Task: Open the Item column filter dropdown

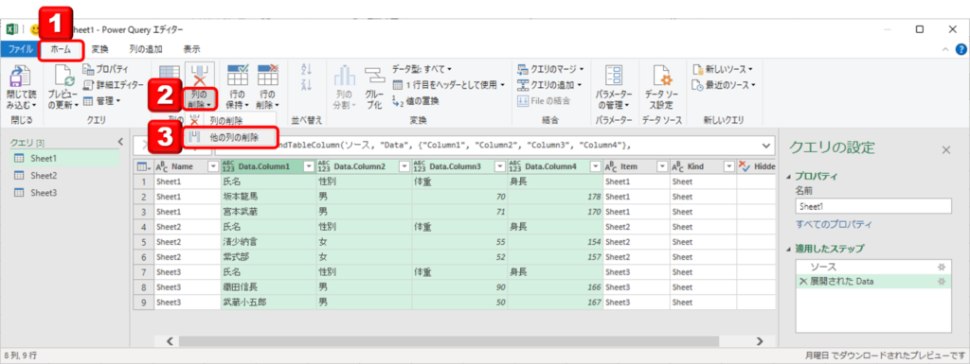Action: tap(662, 166)
